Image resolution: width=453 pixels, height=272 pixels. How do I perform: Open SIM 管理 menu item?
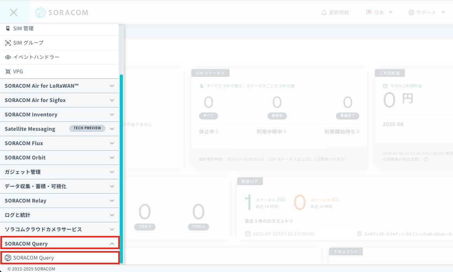(59, 29)
